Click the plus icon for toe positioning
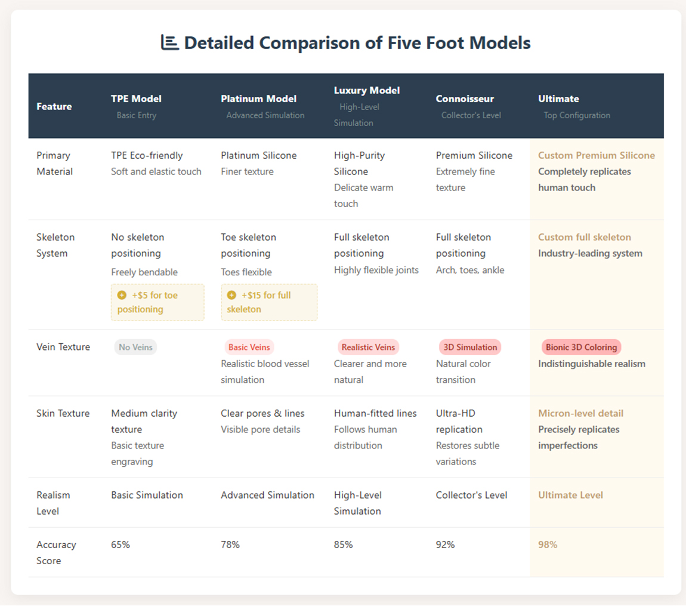The width and height of the screenshot is (686, 606). point(122,295)
